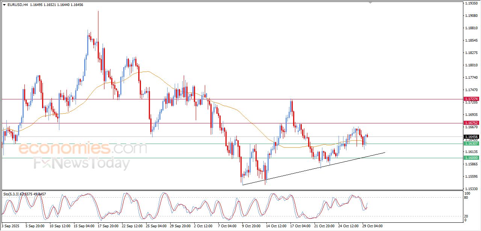Click the triangle arrow beside EURUSD,H4
The image size is (481, 231).
point(4,4)
